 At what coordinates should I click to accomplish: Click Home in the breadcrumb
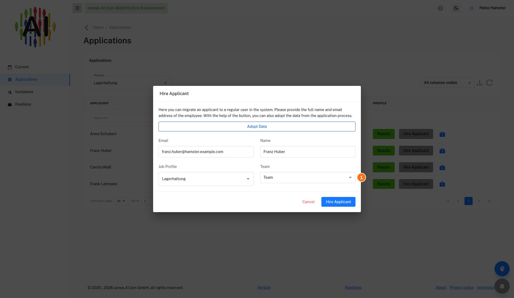point(98,27)
